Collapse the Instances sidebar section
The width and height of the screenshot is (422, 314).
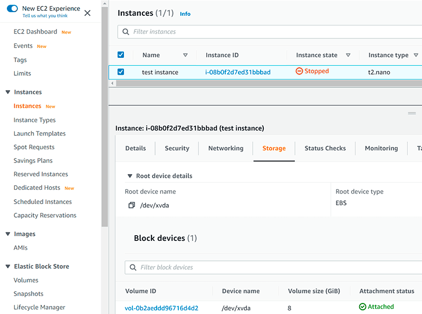8,92
